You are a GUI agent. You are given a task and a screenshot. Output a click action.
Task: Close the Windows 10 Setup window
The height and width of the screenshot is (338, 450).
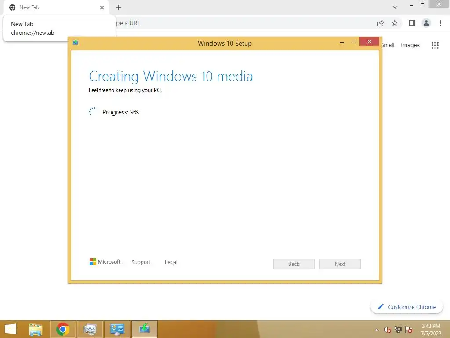(x=369, y=42)
